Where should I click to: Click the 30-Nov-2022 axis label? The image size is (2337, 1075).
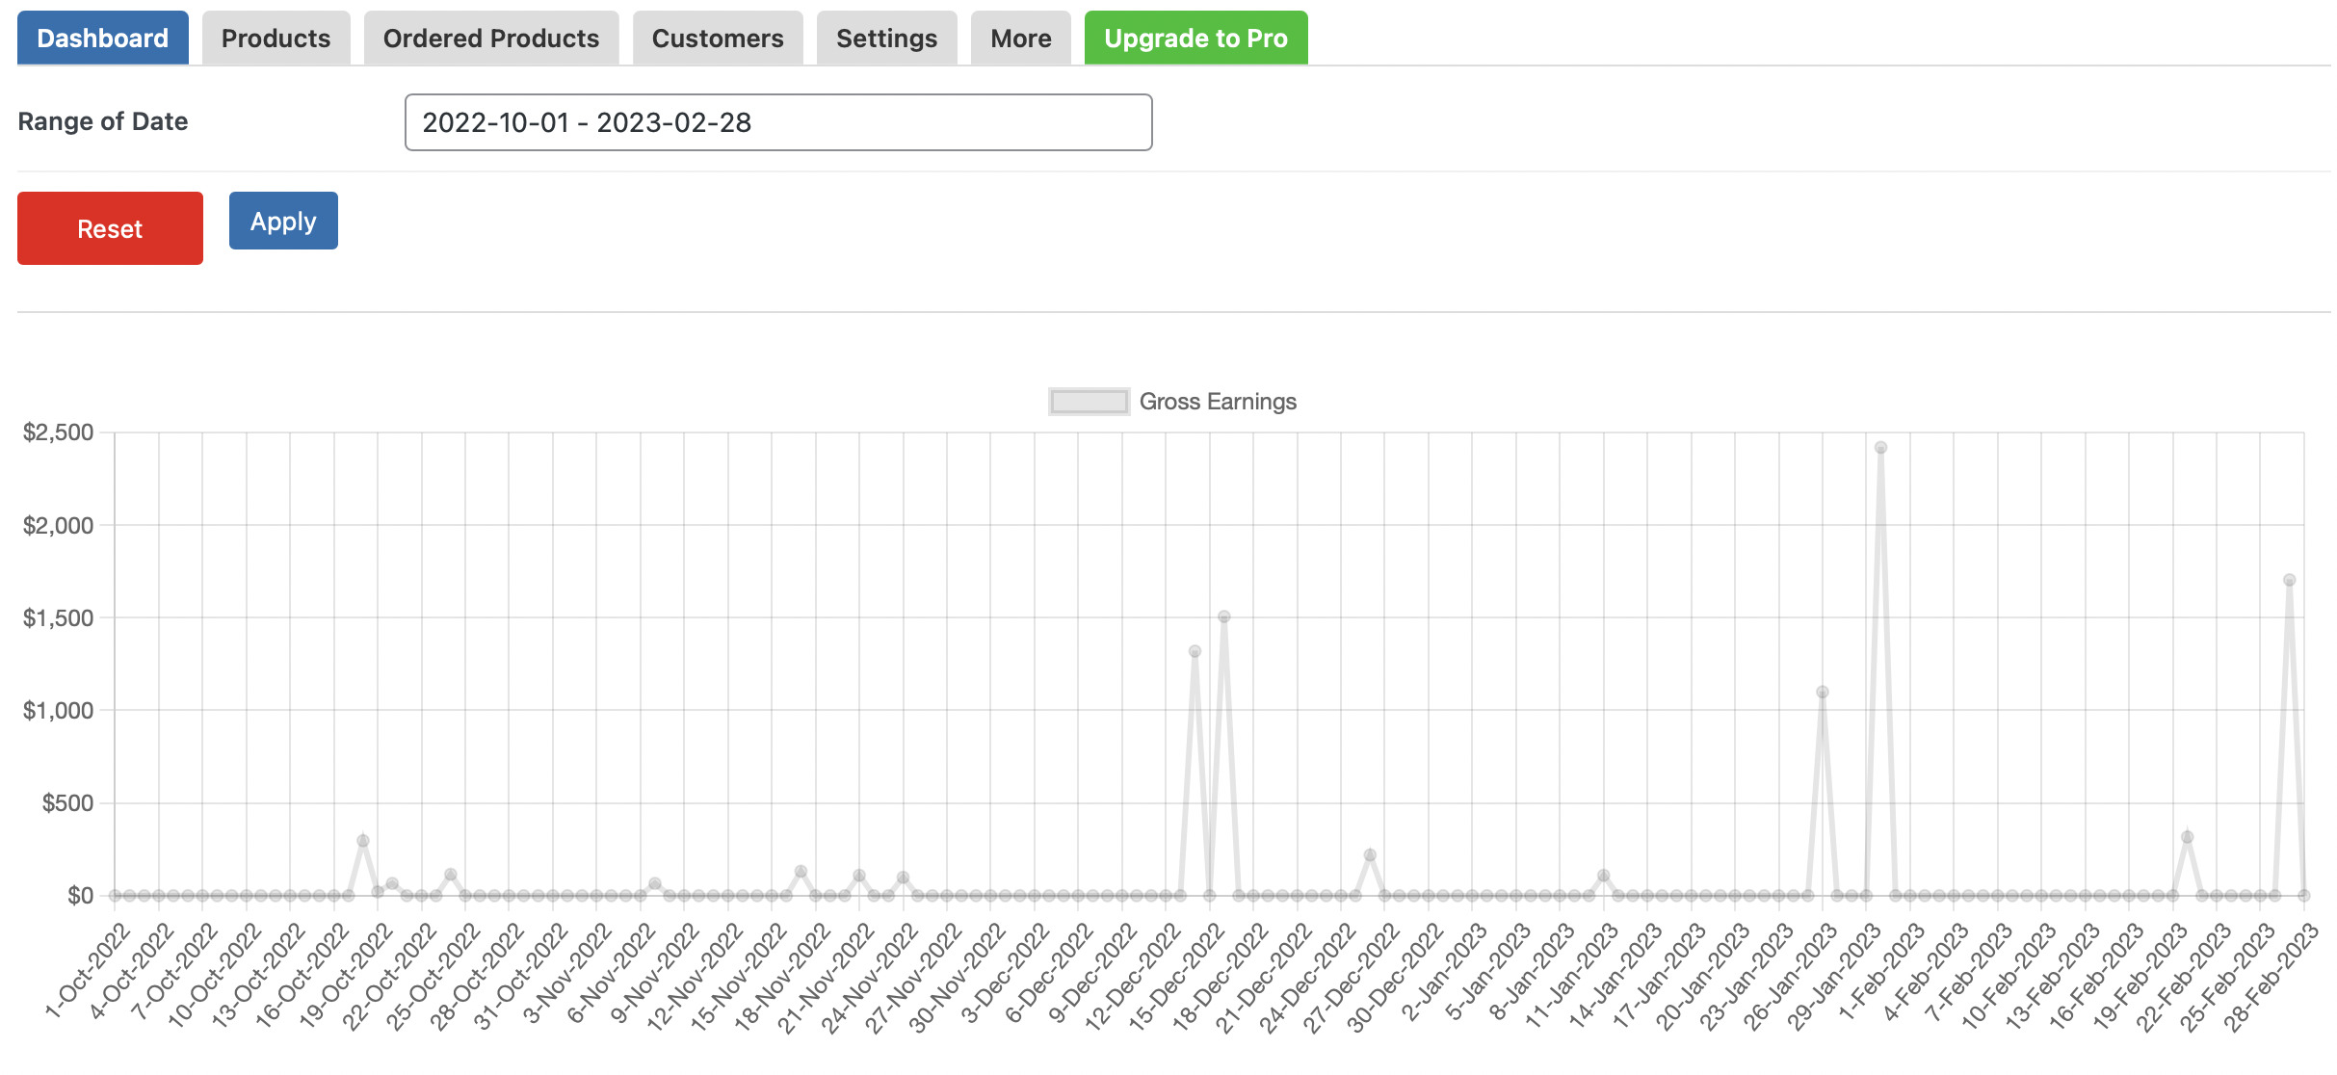(x=957, y=977)
